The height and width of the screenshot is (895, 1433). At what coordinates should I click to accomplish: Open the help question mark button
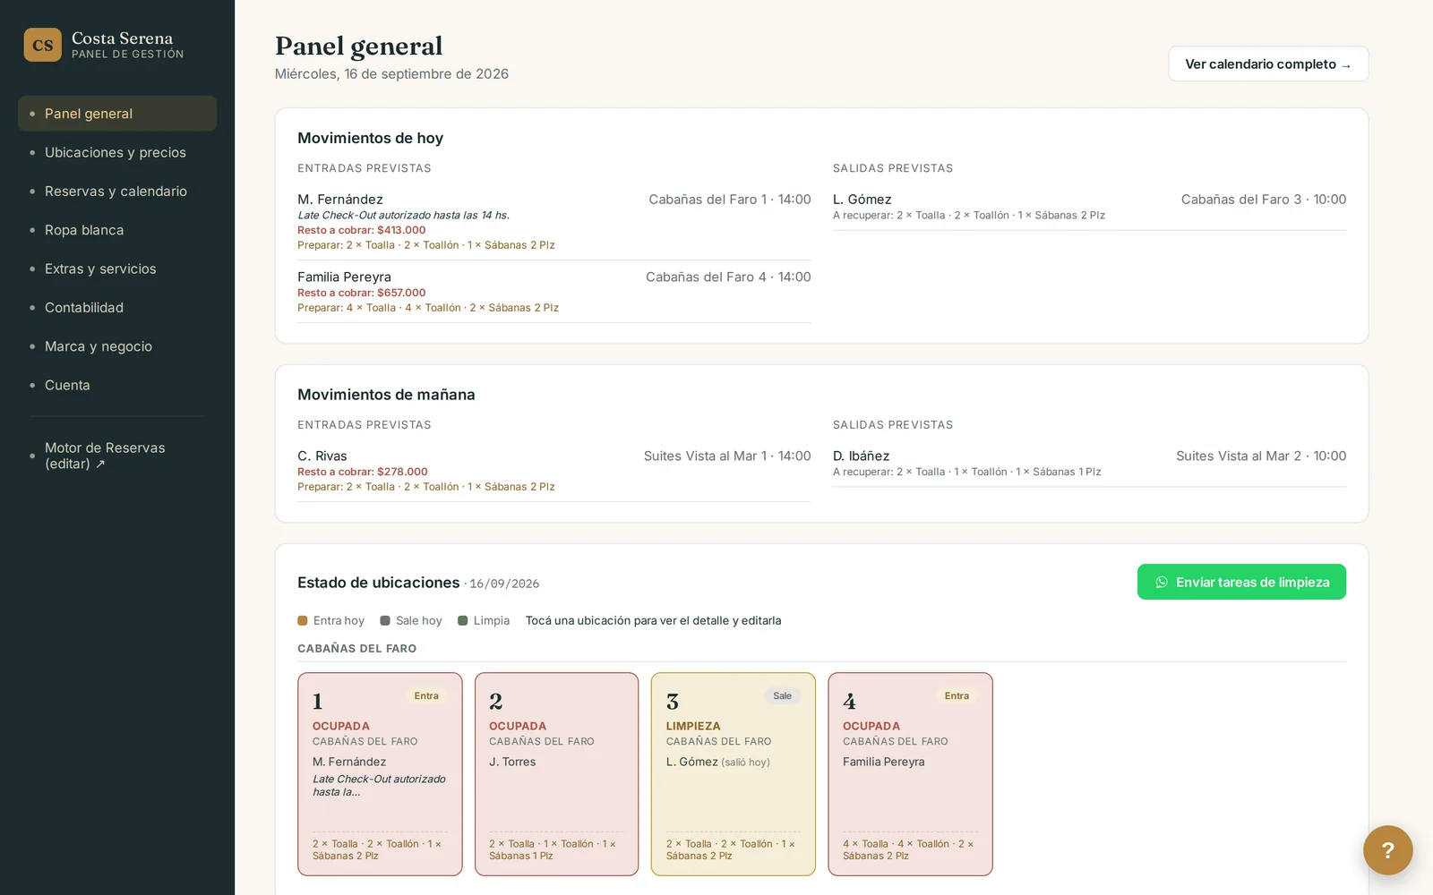(x=1387, y=850)
